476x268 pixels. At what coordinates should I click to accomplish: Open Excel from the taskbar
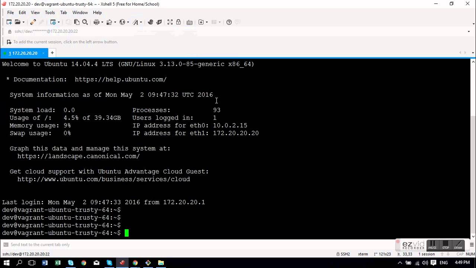[58, 263]
